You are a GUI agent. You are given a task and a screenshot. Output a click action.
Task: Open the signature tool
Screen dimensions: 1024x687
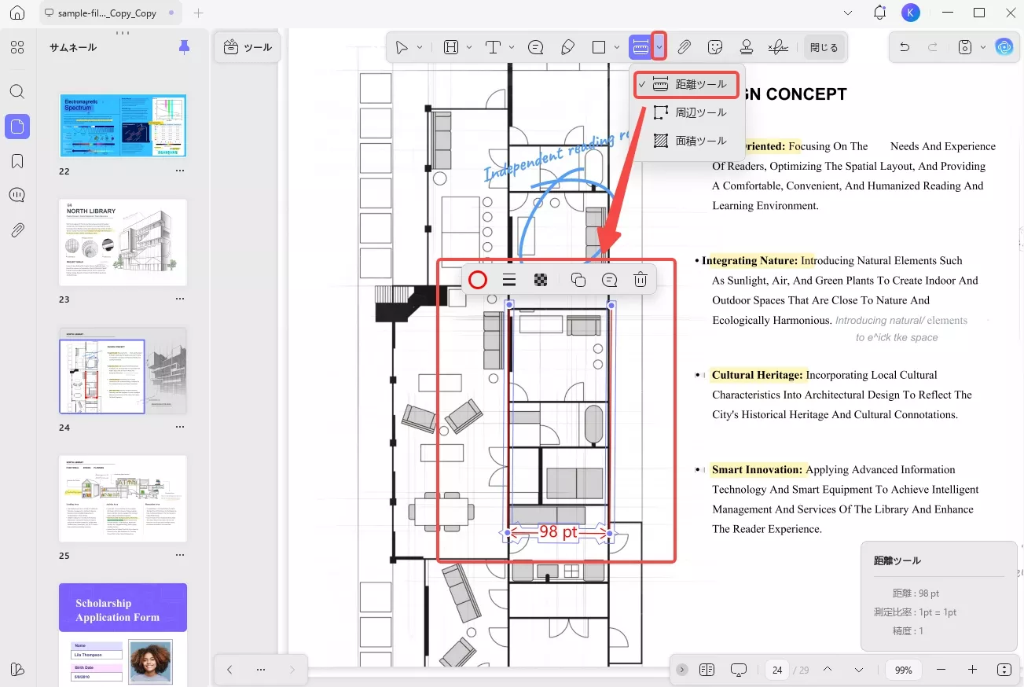(778, 47)
